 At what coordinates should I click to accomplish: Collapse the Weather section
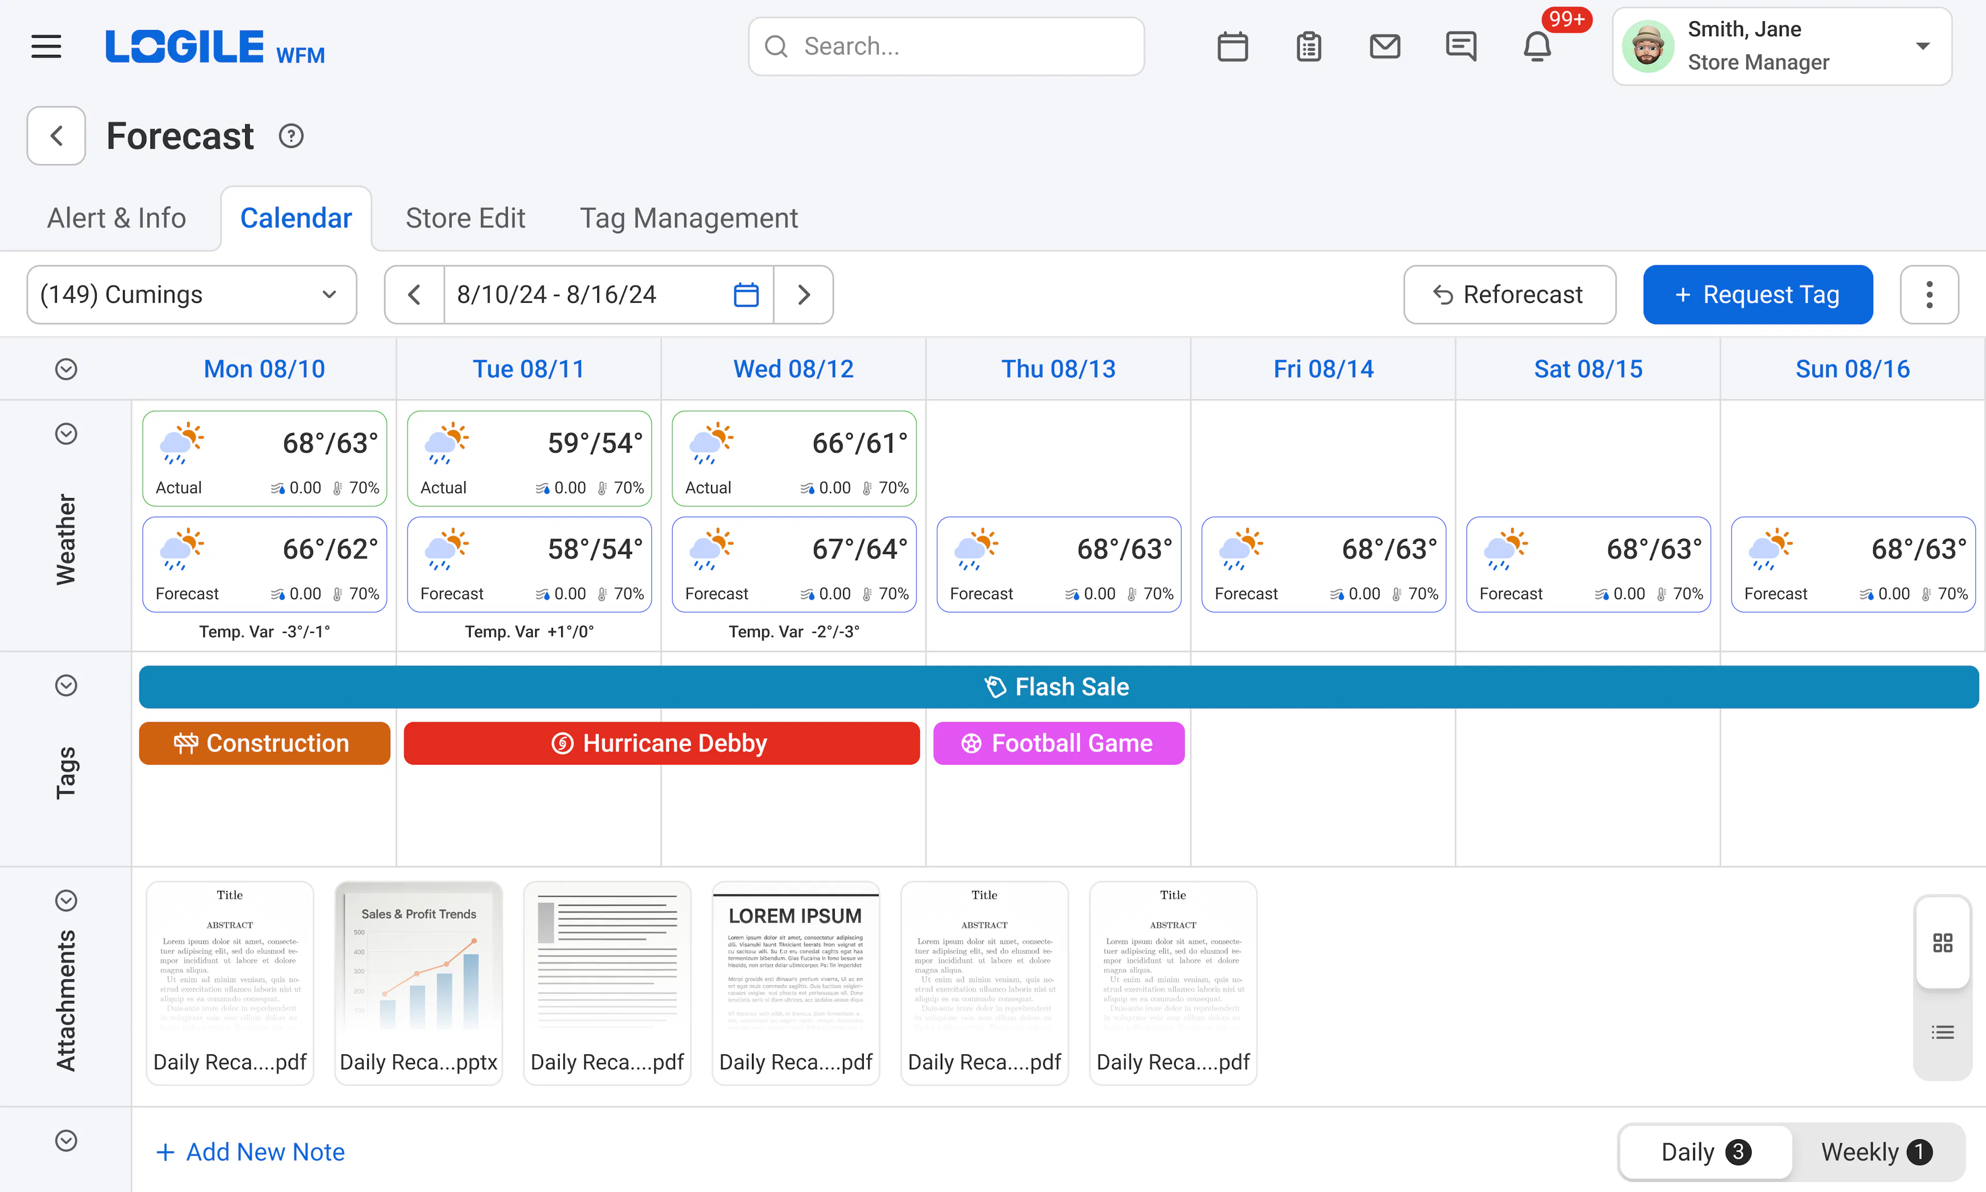tap(66, 434)
